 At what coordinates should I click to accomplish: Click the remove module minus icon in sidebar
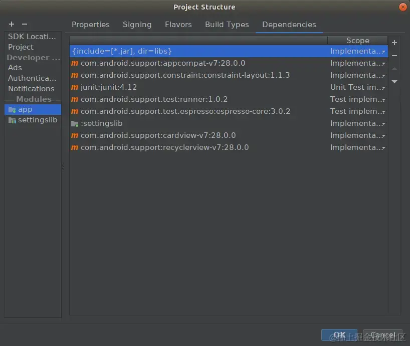point(25,24)
